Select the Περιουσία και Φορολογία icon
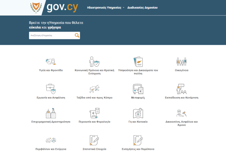The image size is (226, 159). coord(94,113)
